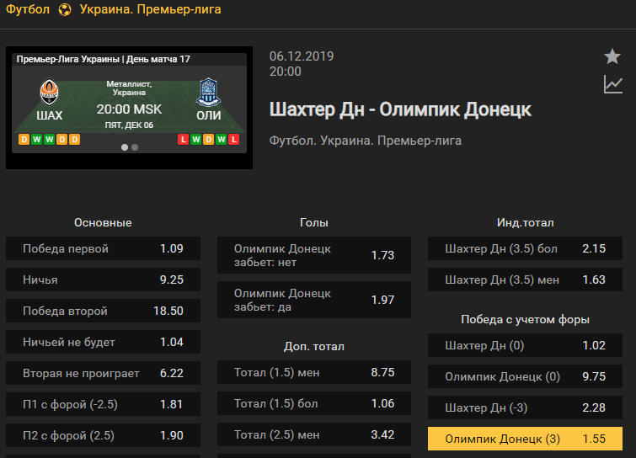Select first carousel dot in match widget
636x458 pixels.
click(x=125, y=147)
